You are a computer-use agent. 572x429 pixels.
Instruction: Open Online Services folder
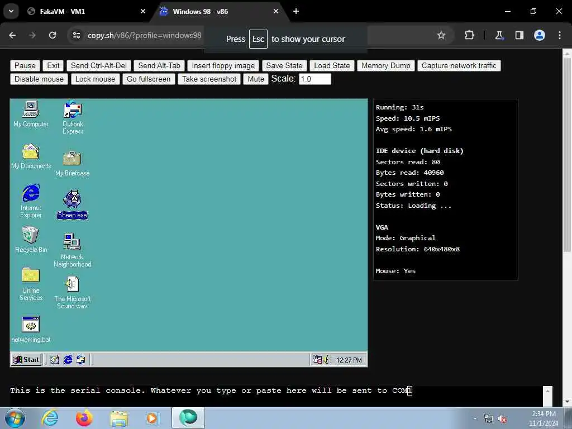pos(31,284)
